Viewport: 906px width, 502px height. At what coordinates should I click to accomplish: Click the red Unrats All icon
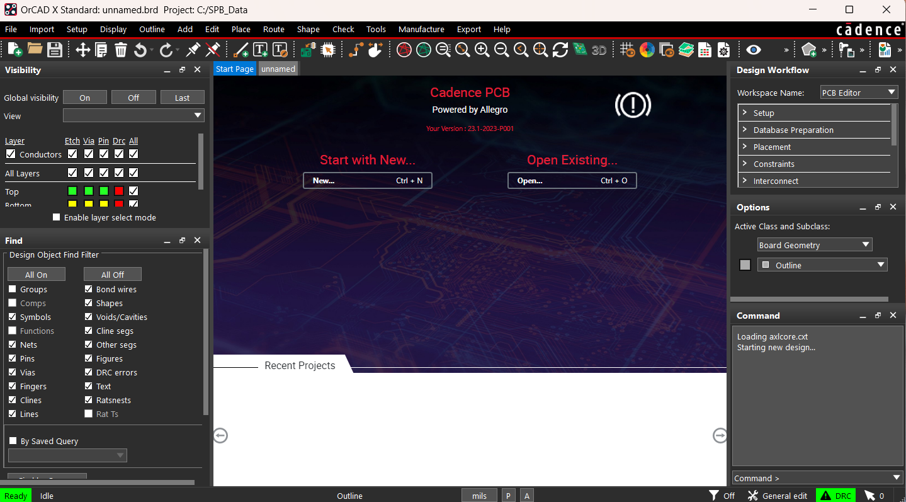tap(404, 50)
